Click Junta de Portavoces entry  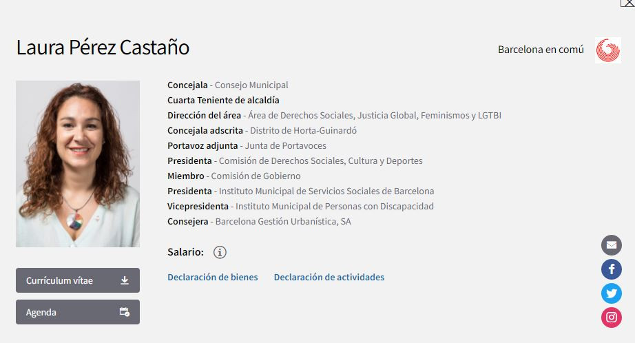tap(285, 145)
